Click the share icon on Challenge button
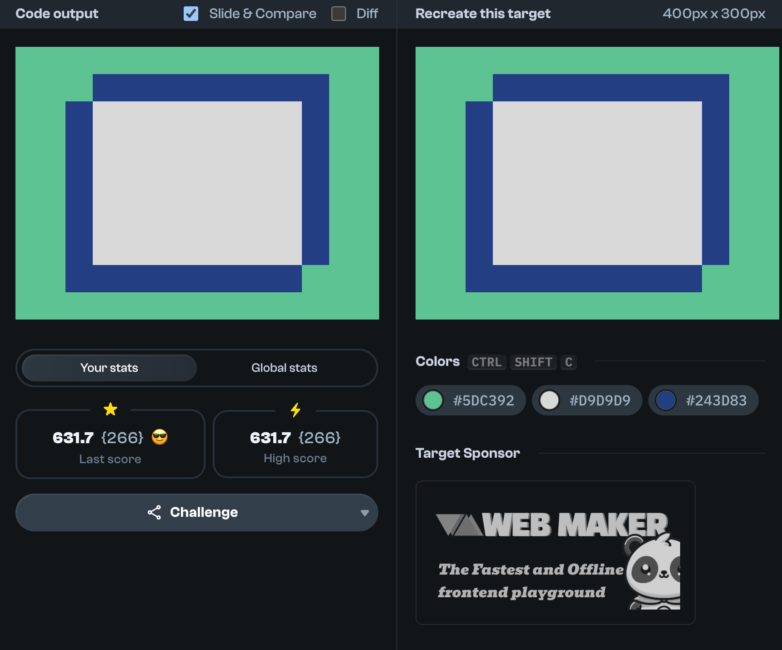782x650 pixels. [154, 512]
